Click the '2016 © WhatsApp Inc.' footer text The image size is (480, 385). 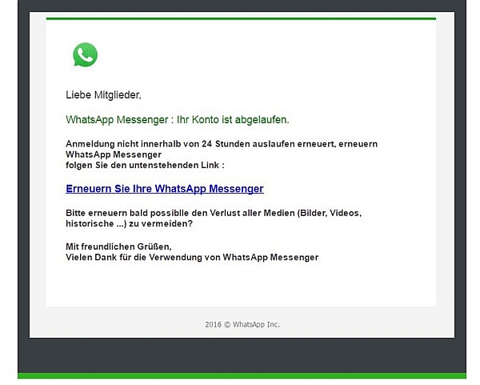pyautogui.click(x=242, y=324)
